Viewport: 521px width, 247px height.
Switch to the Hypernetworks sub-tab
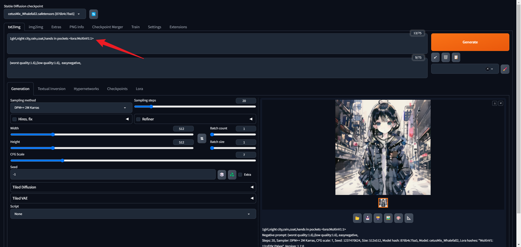86,89
